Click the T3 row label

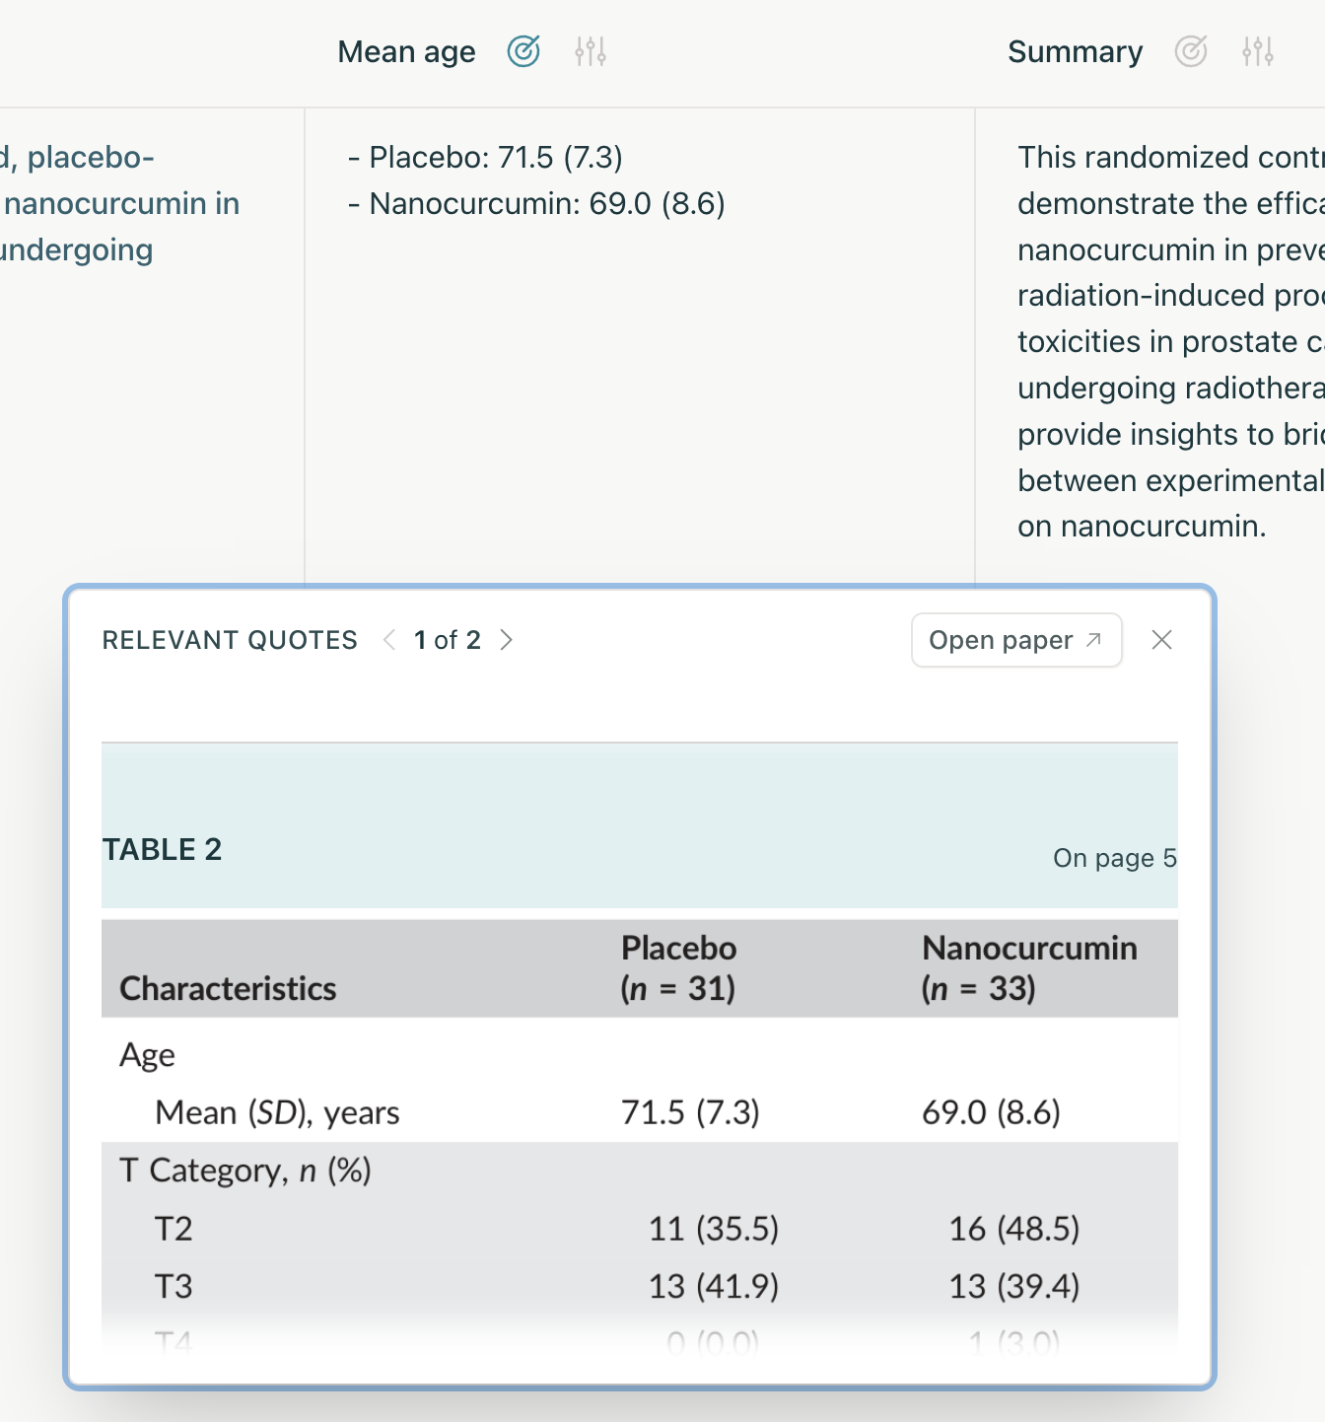pyautogui.click(x=174, y=1287)
